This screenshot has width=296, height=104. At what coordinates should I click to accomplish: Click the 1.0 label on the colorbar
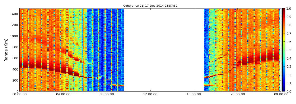(x=289, y=8)
